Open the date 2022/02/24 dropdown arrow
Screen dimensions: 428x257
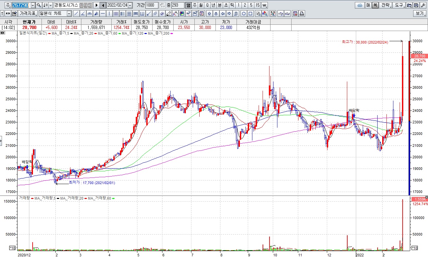coord(130,5)
